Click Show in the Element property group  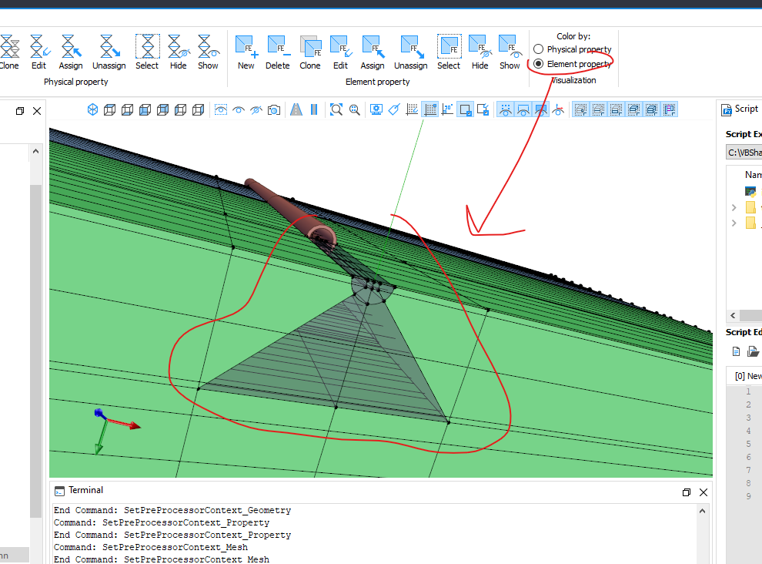[510, 52]
